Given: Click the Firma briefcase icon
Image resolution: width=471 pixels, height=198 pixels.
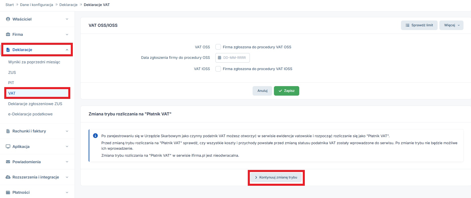Looking at the screenshot, I should click(x=8, y=34).
